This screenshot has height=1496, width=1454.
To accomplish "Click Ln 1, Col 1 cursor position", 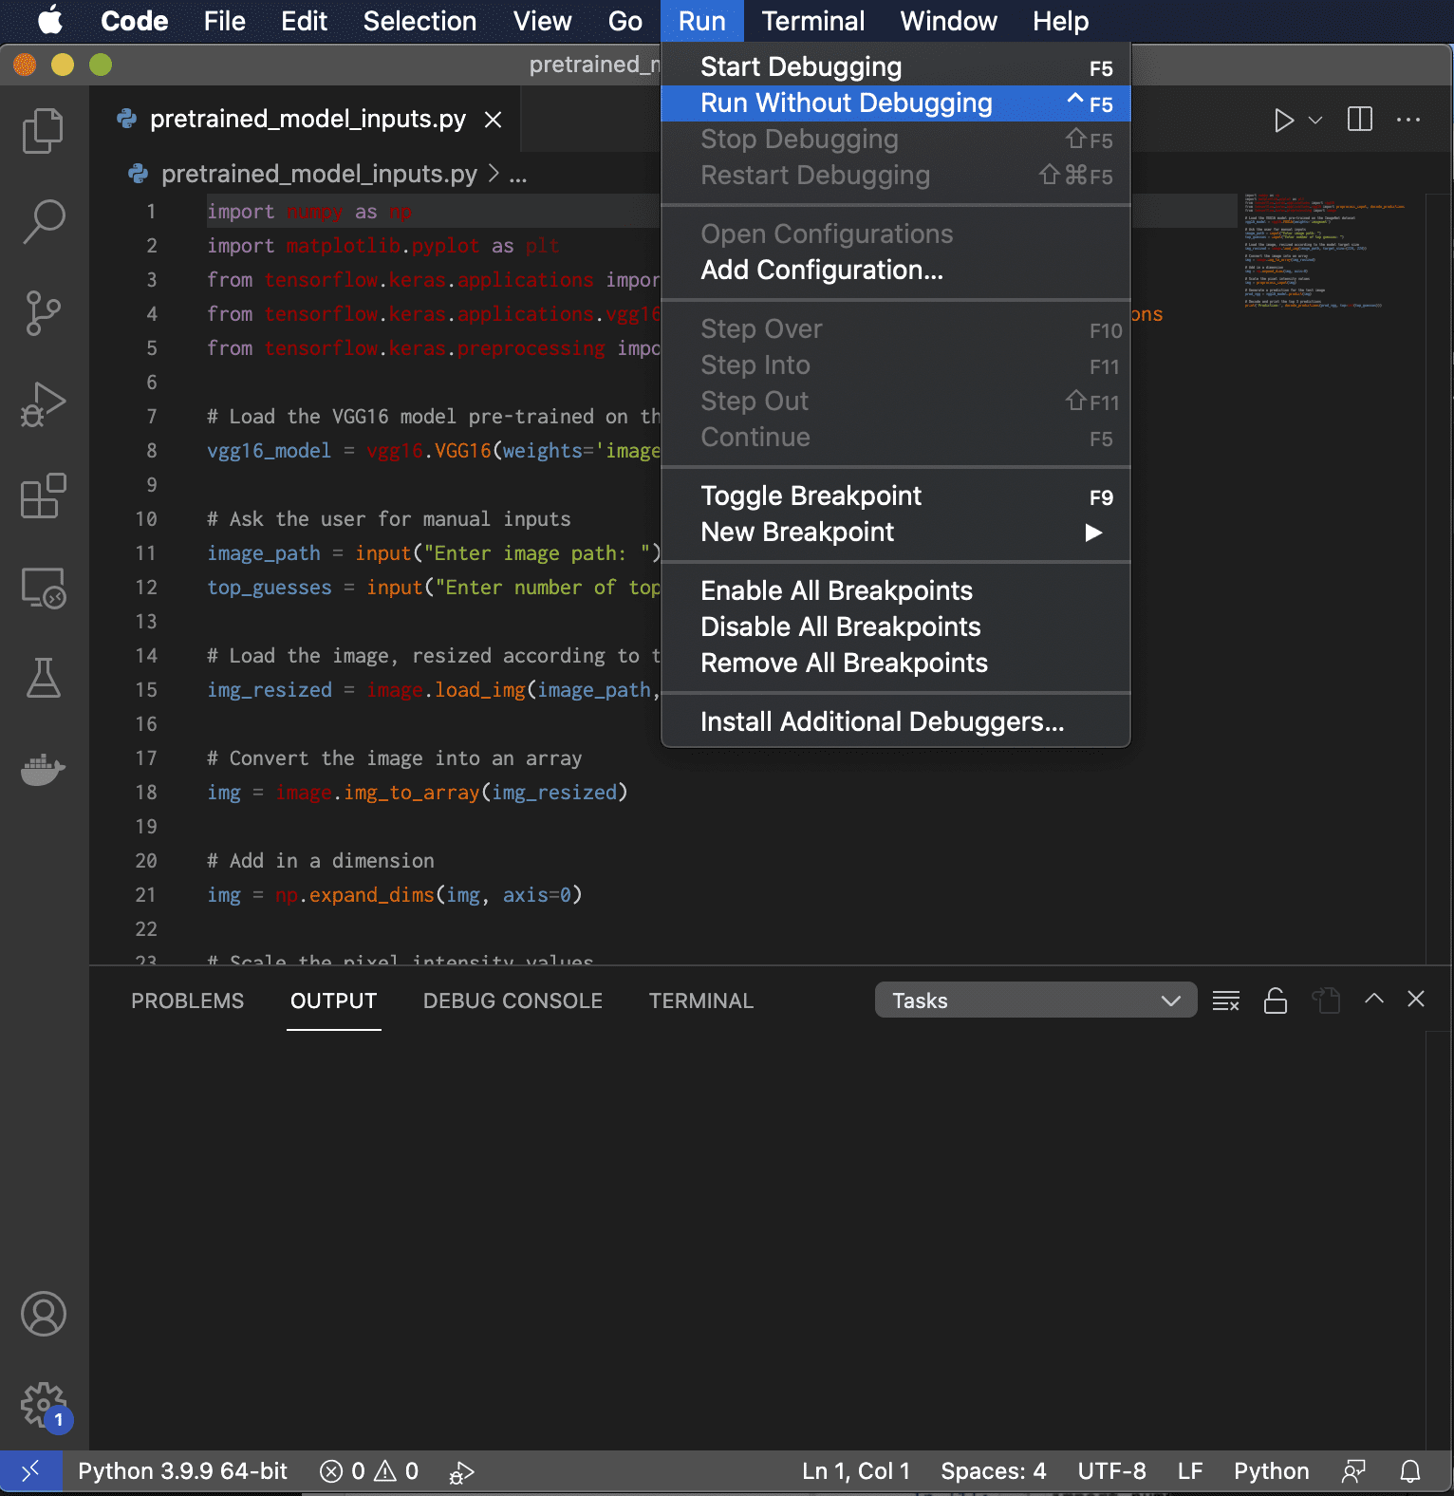I will 855,1471.
